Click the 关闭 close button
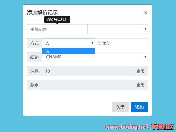 [x=120, y=107]
